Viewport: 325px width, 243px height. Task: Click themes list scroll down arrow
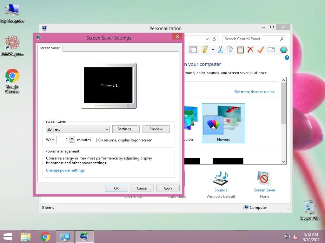pyautogui.click(x=283, y=162)
